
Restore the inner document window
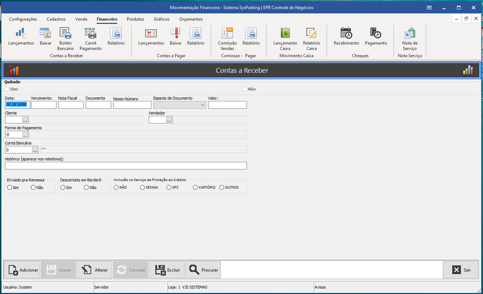[x=466, y=19]
